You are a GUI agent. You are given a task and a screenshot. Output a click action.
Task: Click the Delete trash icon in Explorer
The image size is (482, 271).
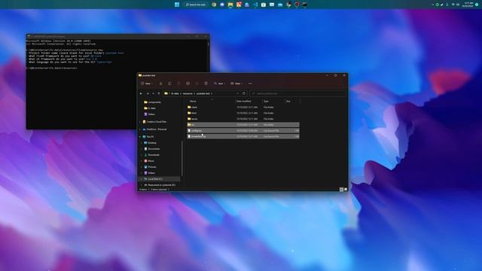tap(206, 84)
